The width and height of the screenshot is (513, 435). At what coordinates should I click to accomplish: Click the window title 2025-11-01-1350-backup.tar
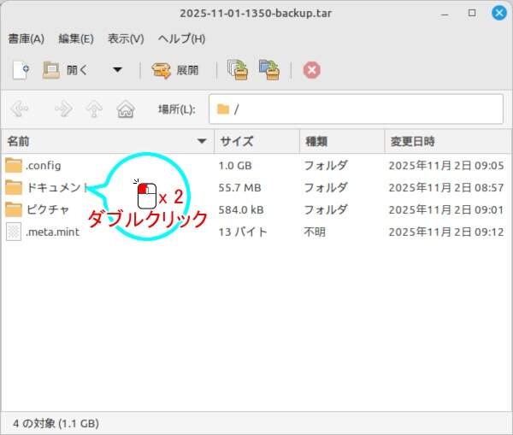click(256, 14)
